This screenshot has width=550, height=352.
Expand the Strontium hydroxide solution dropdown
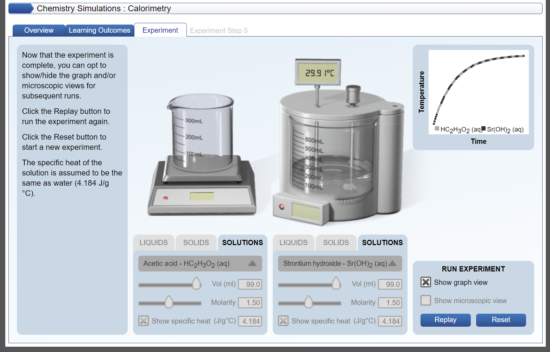pyautogui.click(x=340, y=263)
